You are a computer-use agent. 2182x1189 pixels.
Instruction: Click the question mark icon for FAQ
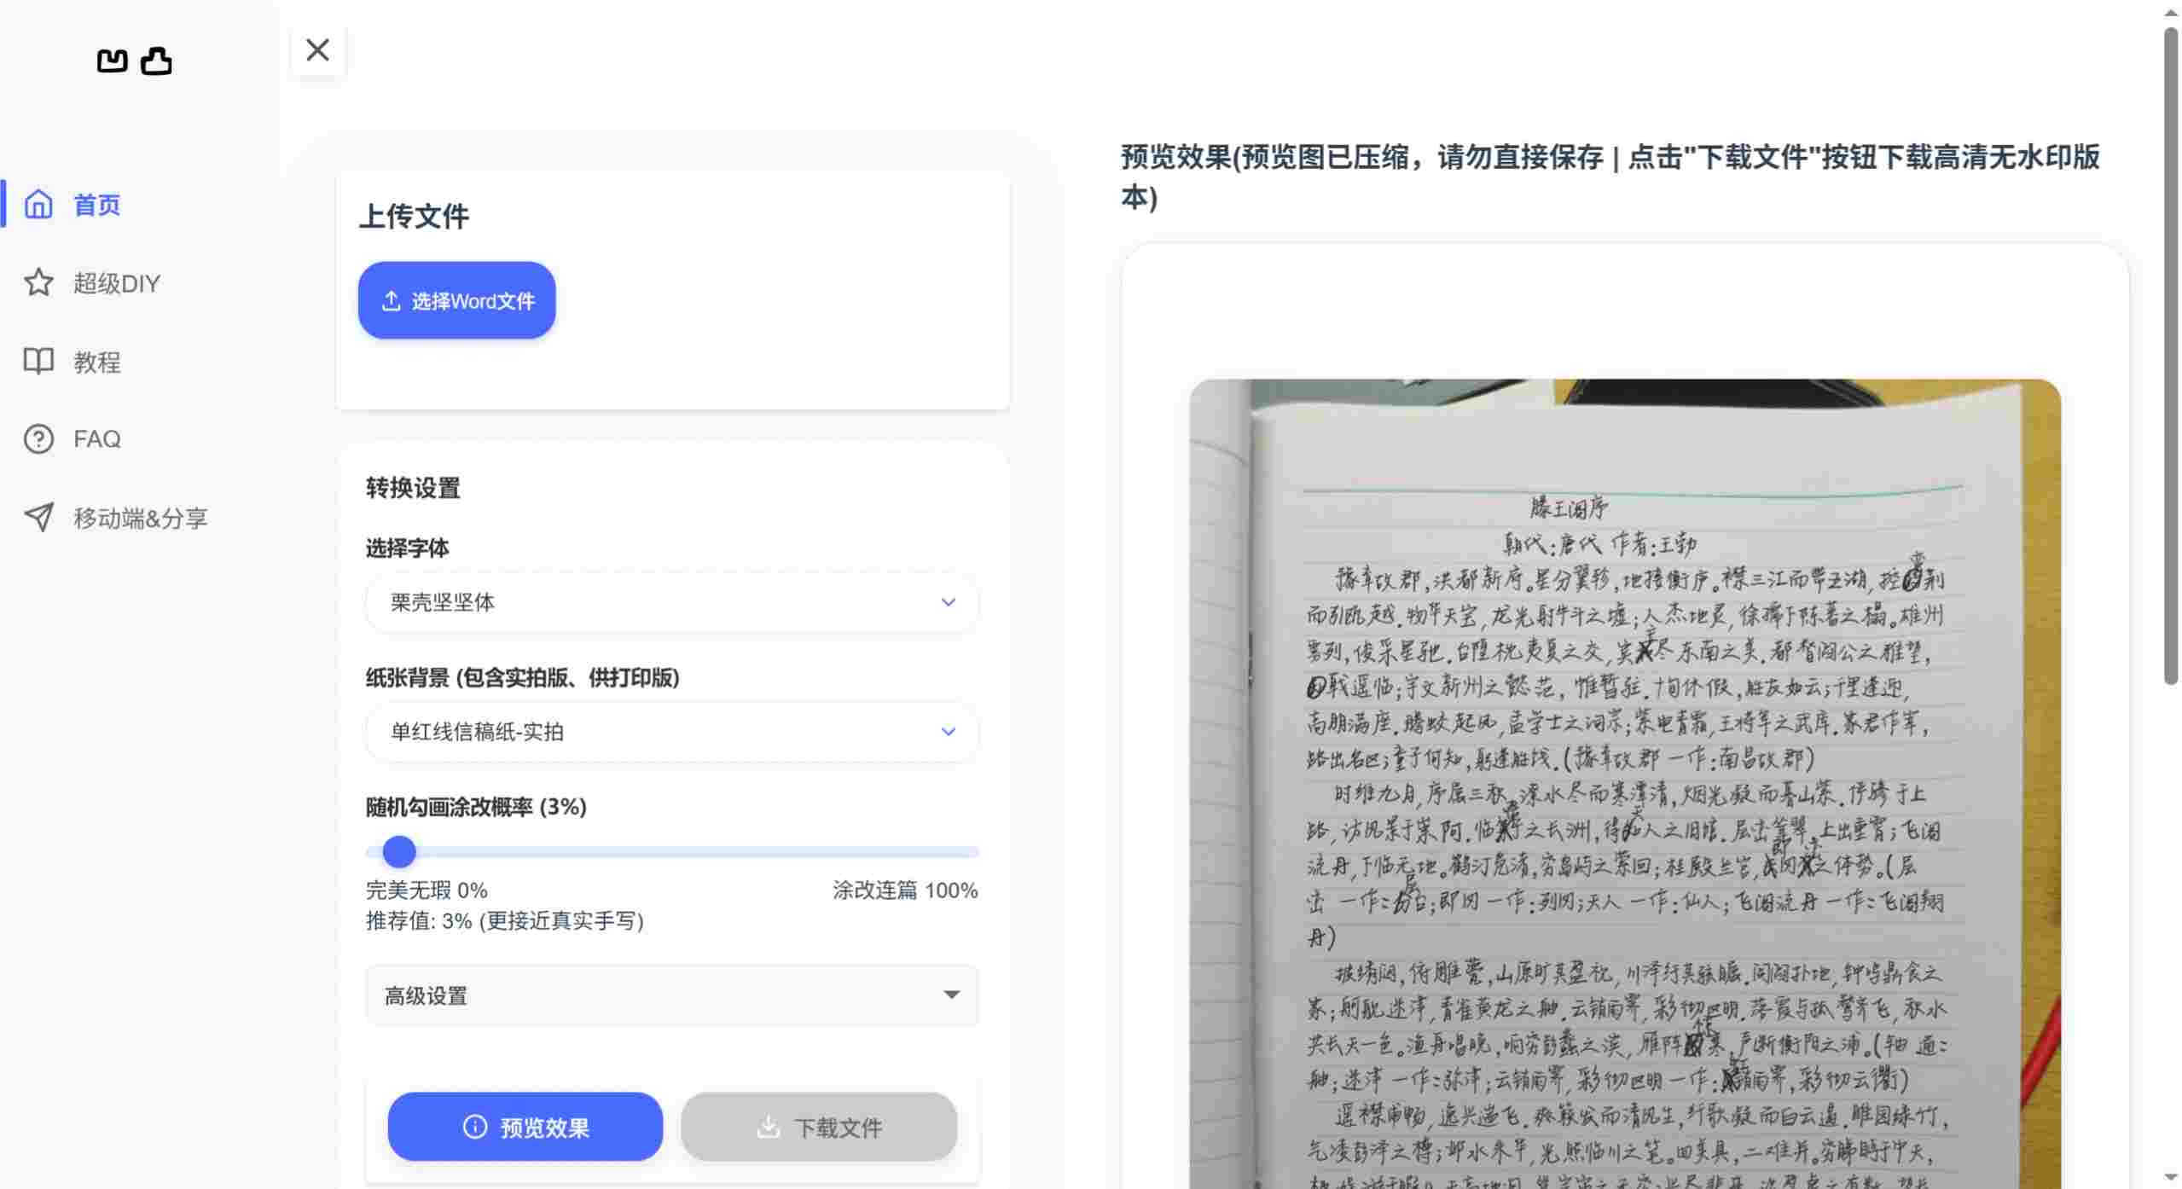tap(39, 438)
